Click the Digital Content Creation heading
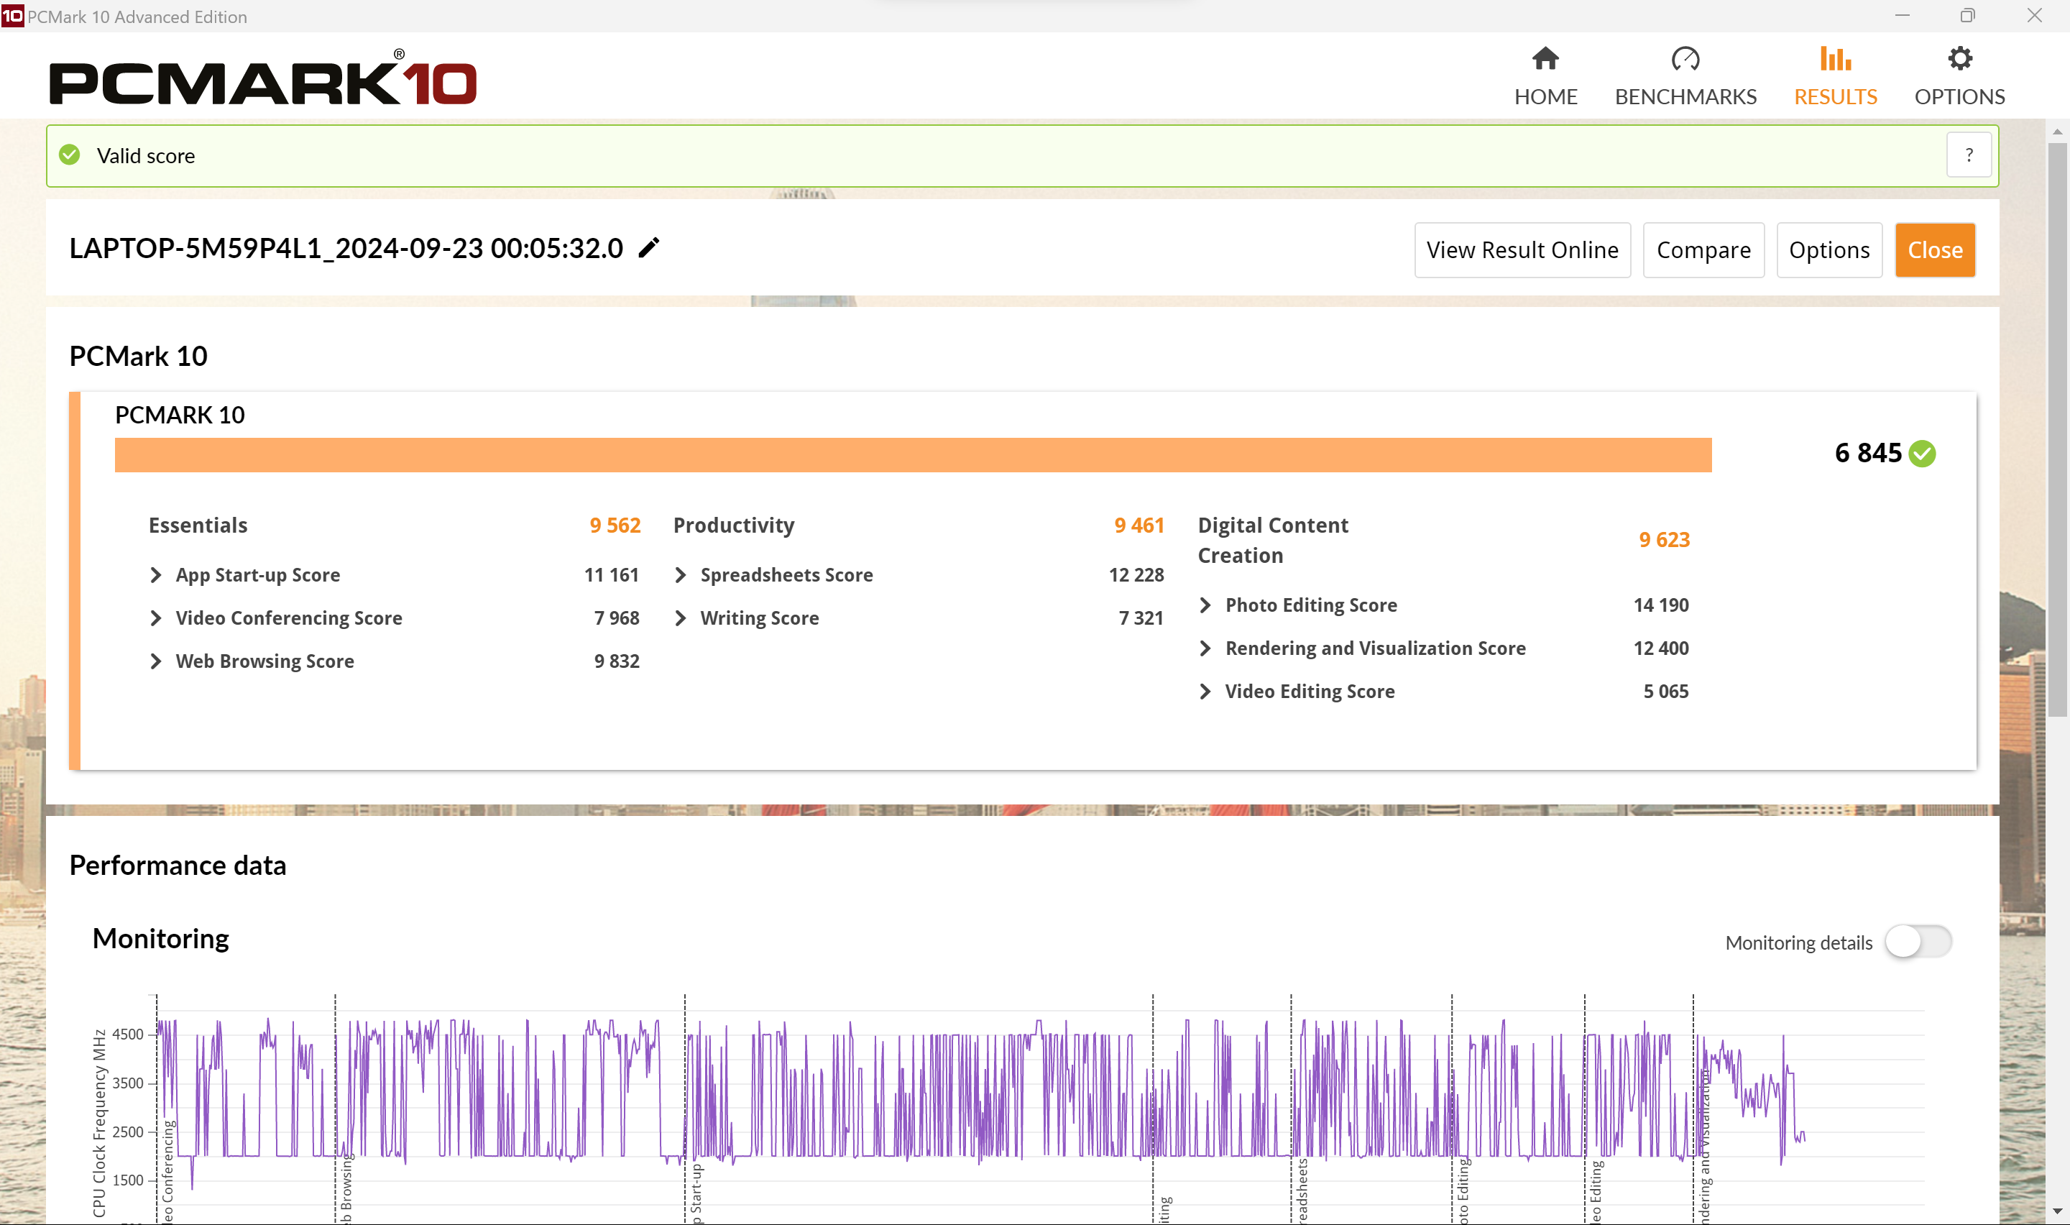 1273,540
